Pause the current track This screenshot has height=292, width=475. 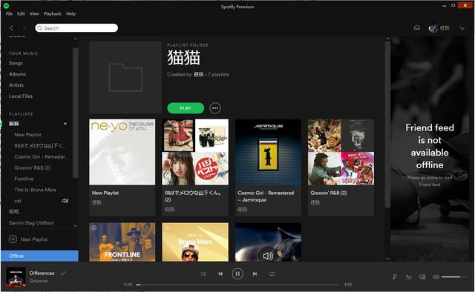237,274
